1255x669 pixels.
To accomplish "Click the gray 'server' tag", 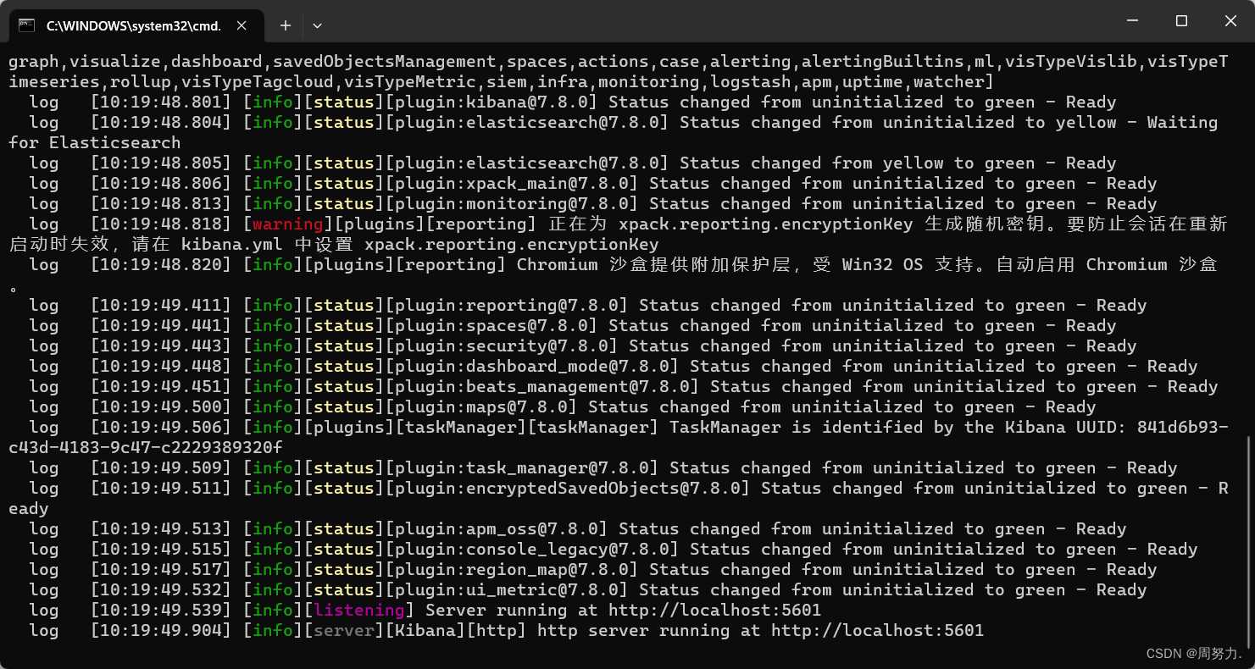I will click(344, 631).
